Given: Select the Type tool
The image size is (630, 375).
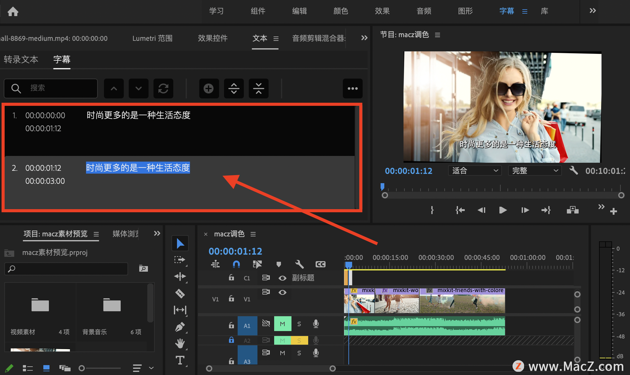Looking at the screenshot, I should point(180,360).
